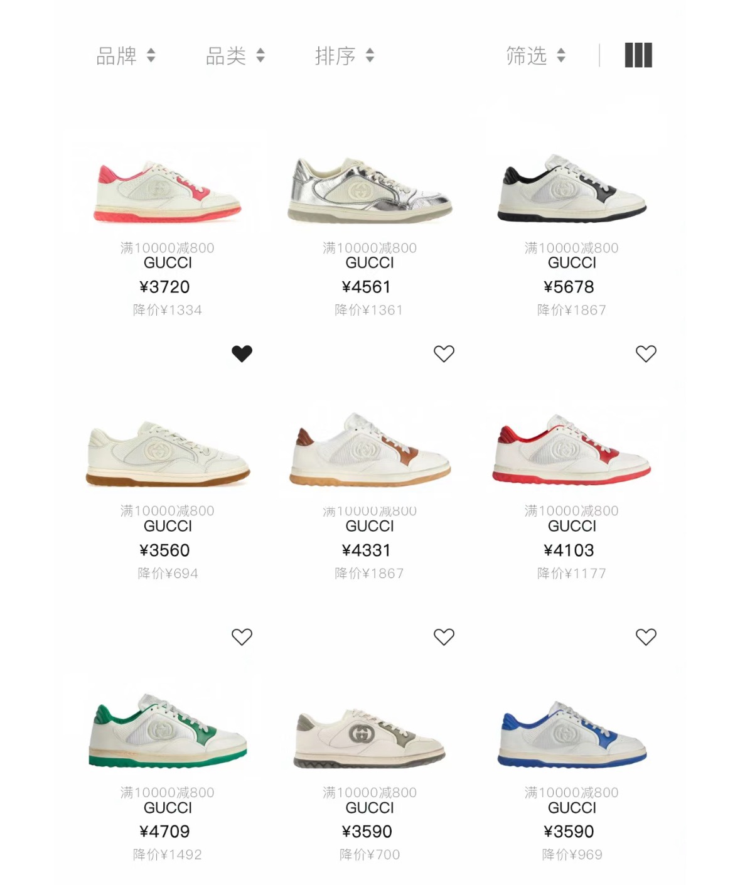Select the green-sole Gucci sneaker photo
Image resolution: width=740 pixels, height=885 pixels.
point(168,730)
